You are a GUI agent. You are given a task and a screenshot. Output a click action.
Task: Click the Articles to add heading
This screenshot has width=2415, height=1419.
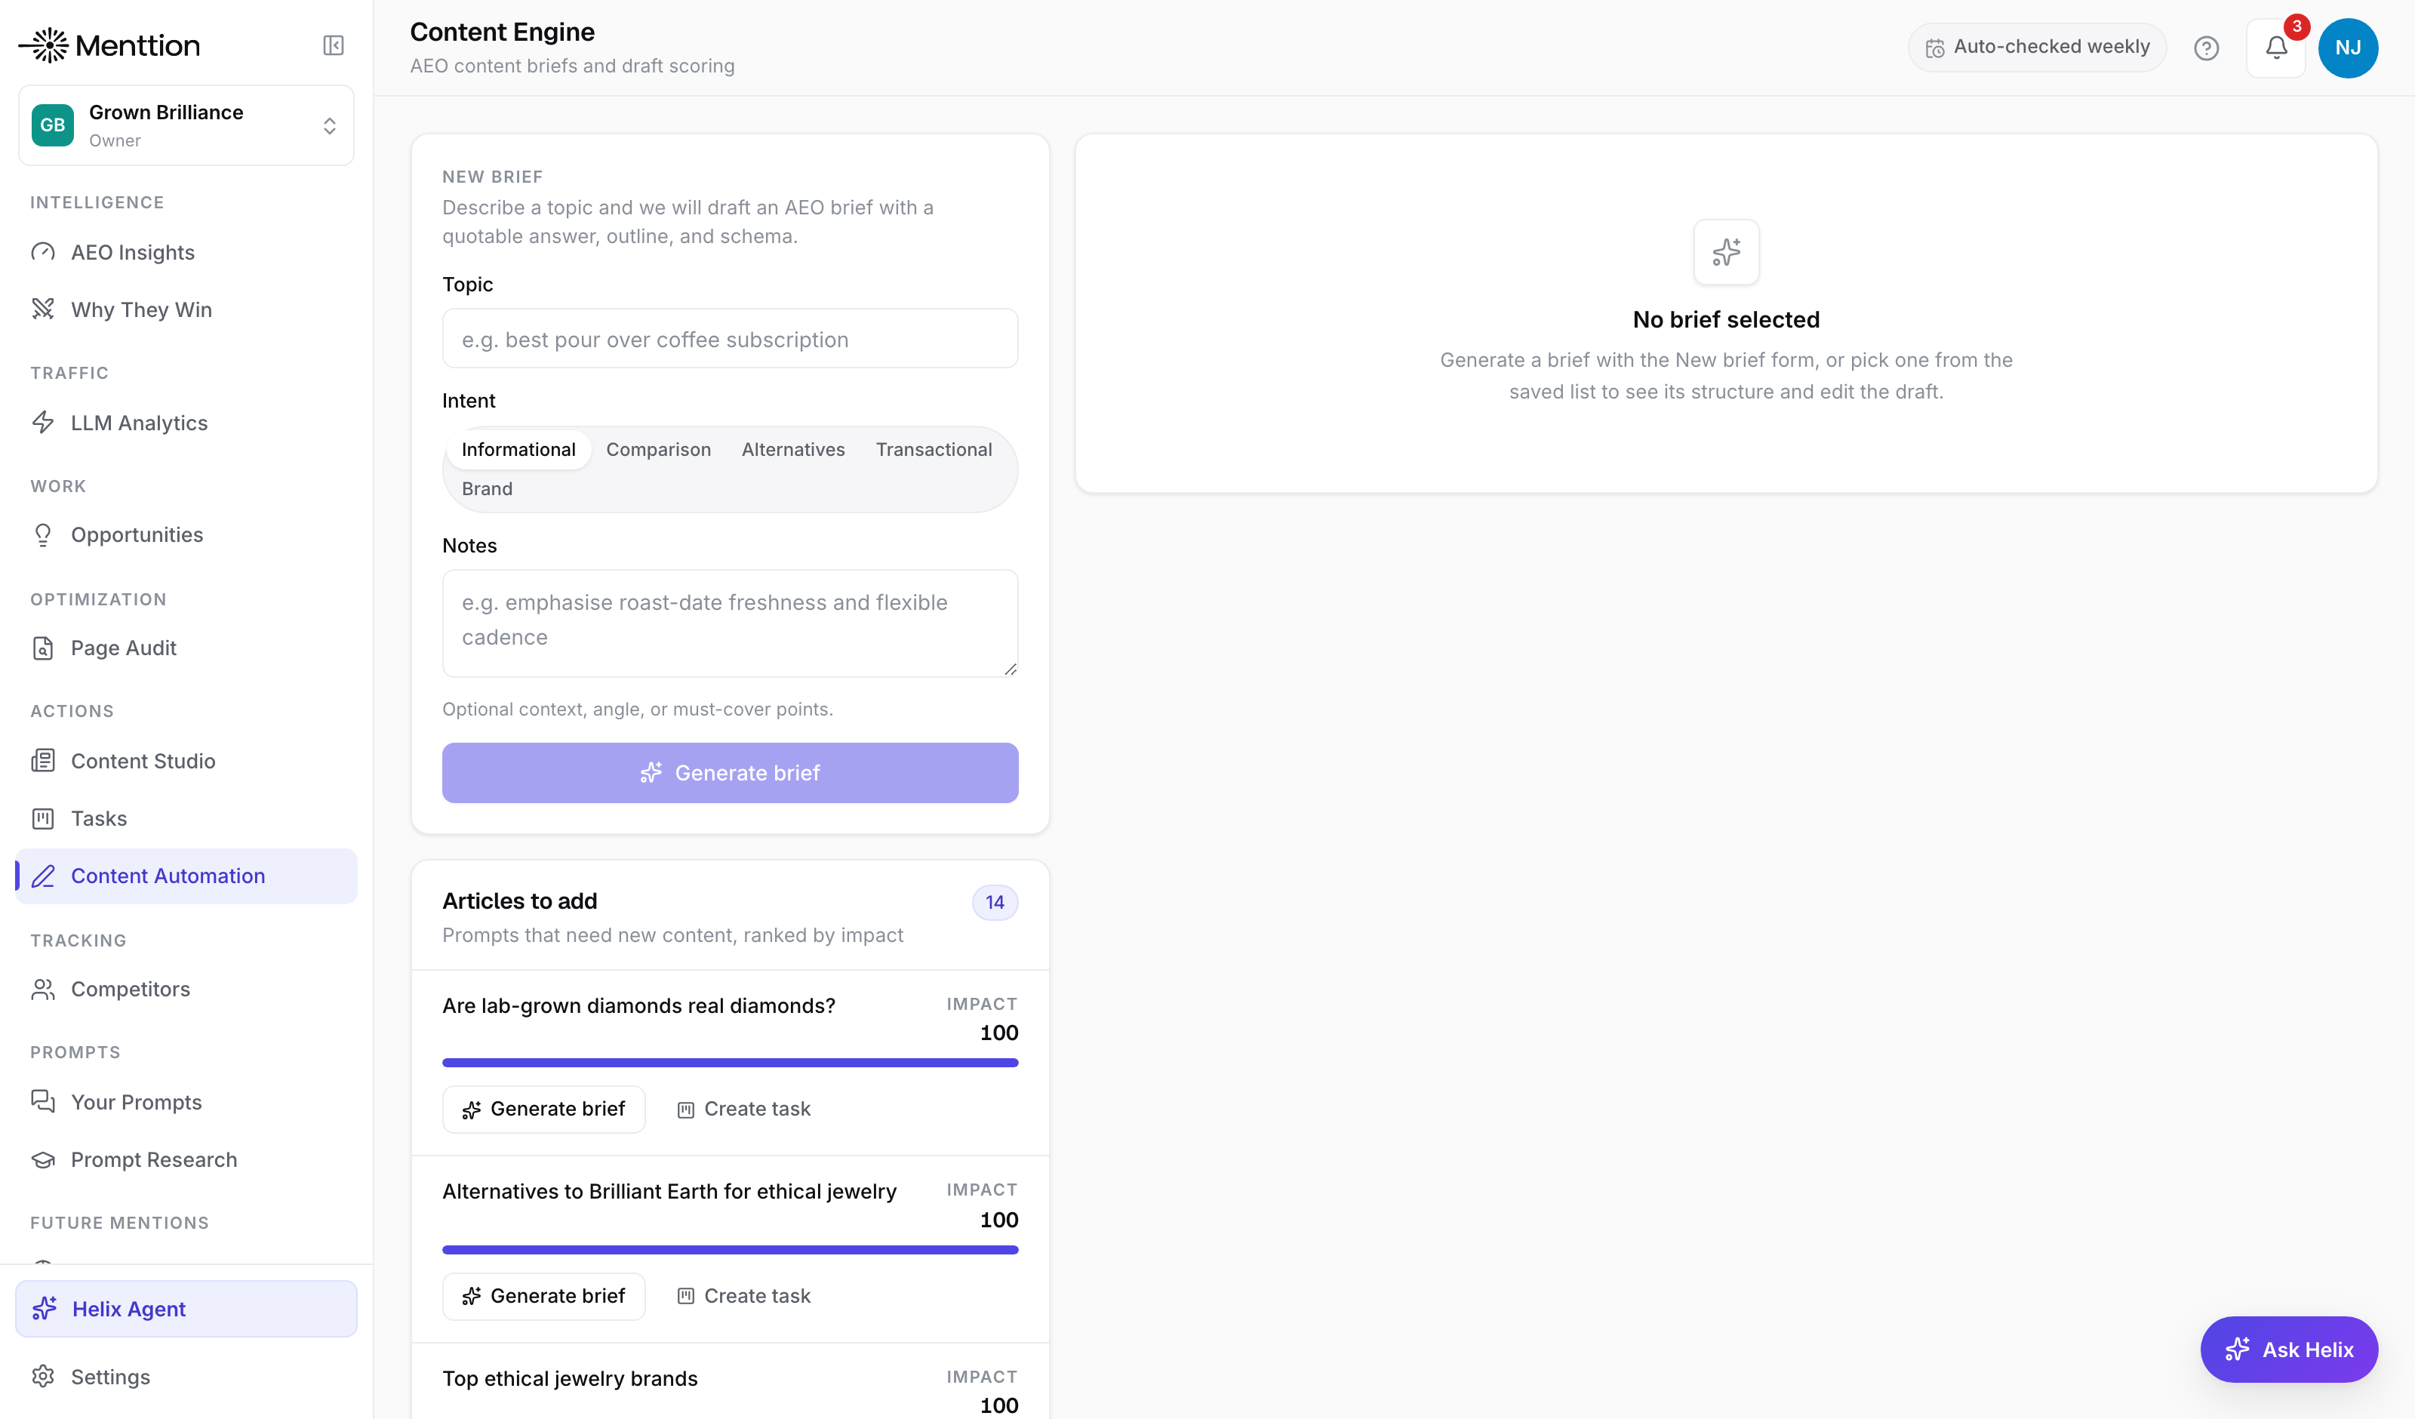coord(521,901)
